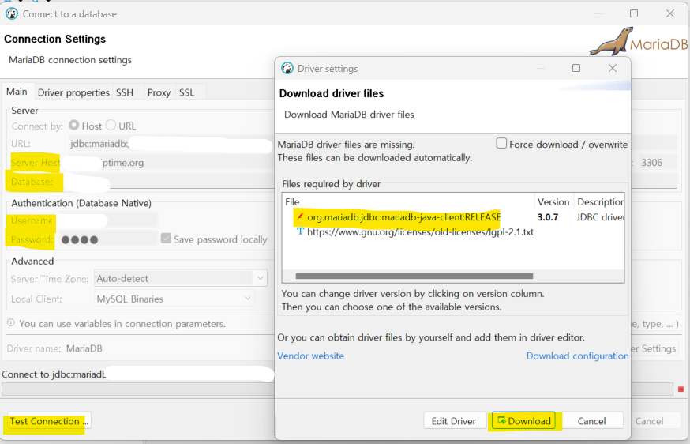Image resolution: width=690 pixels, height=444 pixels.
Task: Click version 3.0.7 cell
Action: point(548,217)
